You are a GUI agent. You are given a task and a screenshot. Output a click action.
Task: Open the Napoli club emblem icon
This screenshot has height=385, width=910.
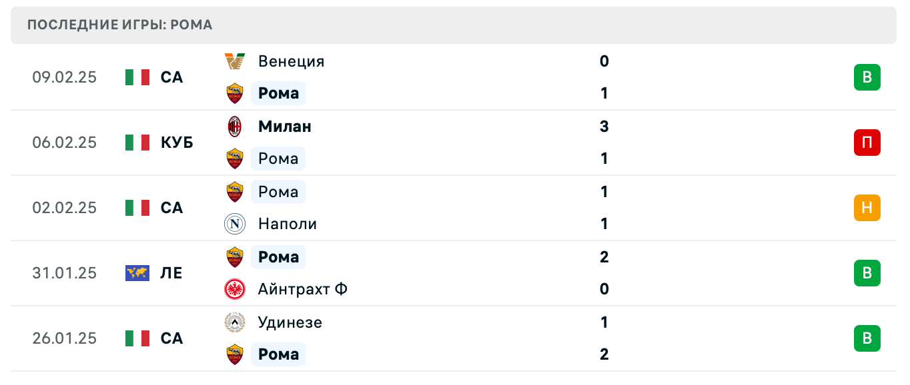pos(235,224)
